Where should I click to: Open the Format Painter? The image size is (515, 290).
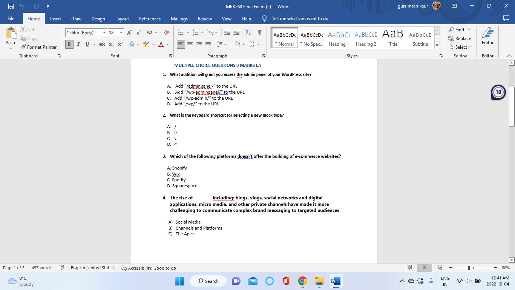[x=39, y=47]
